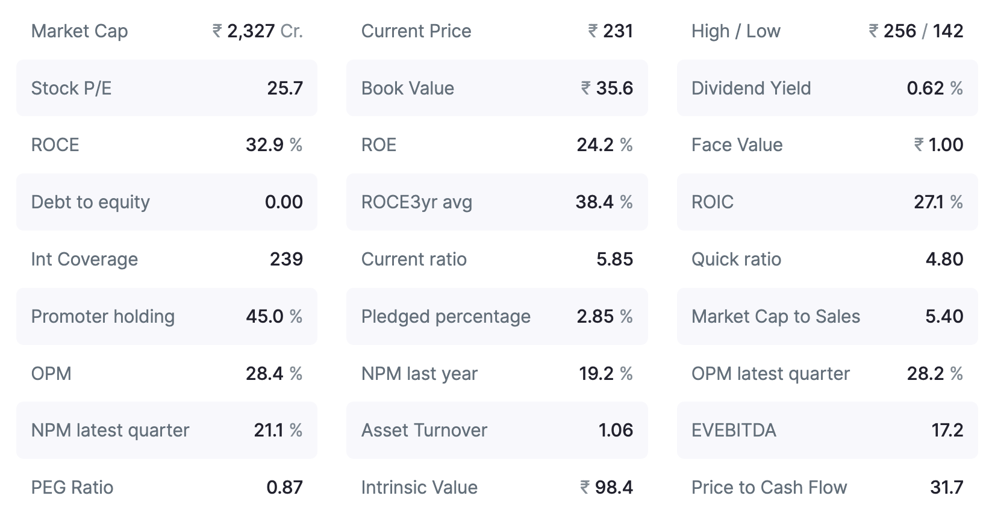Select the Intrinsic Value amount

[x=607, y=487]
